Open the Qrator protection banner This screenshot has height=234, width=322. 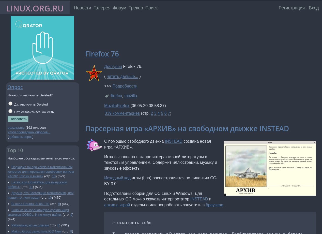42,48
